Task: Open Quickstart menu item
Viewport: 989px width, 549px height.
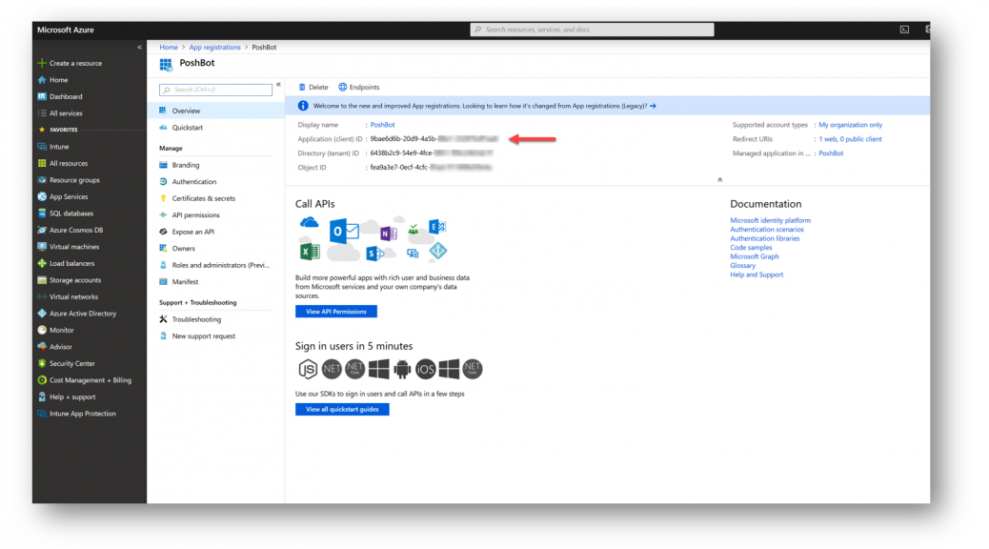Action: 188,128
